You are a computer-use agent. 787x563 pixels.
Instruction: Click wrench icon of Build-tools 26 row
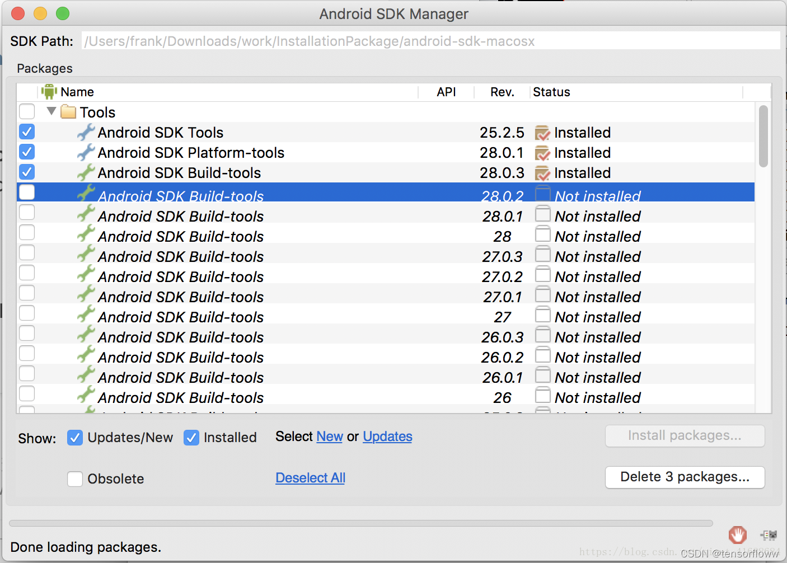86,394
